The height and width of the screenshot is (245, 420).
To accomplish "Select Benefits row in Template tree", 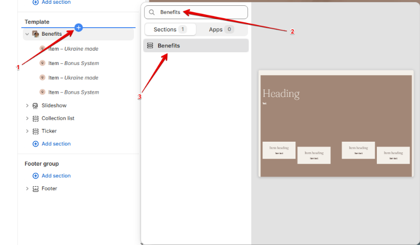I will tap(78, 34).
